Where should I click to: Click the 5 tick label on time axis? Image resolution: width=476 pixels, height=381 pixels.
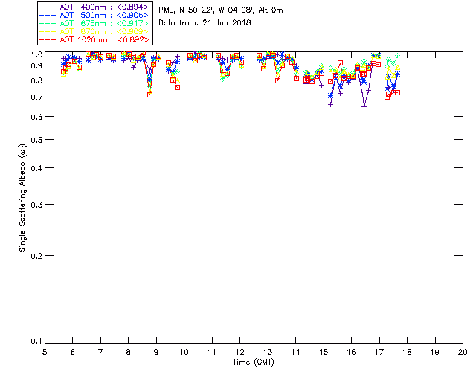point(45,352)
